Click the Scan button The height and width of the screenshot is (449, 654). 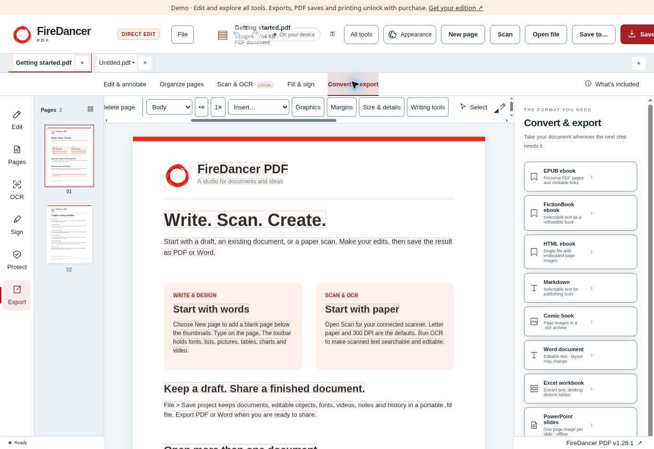pos(505,35)
